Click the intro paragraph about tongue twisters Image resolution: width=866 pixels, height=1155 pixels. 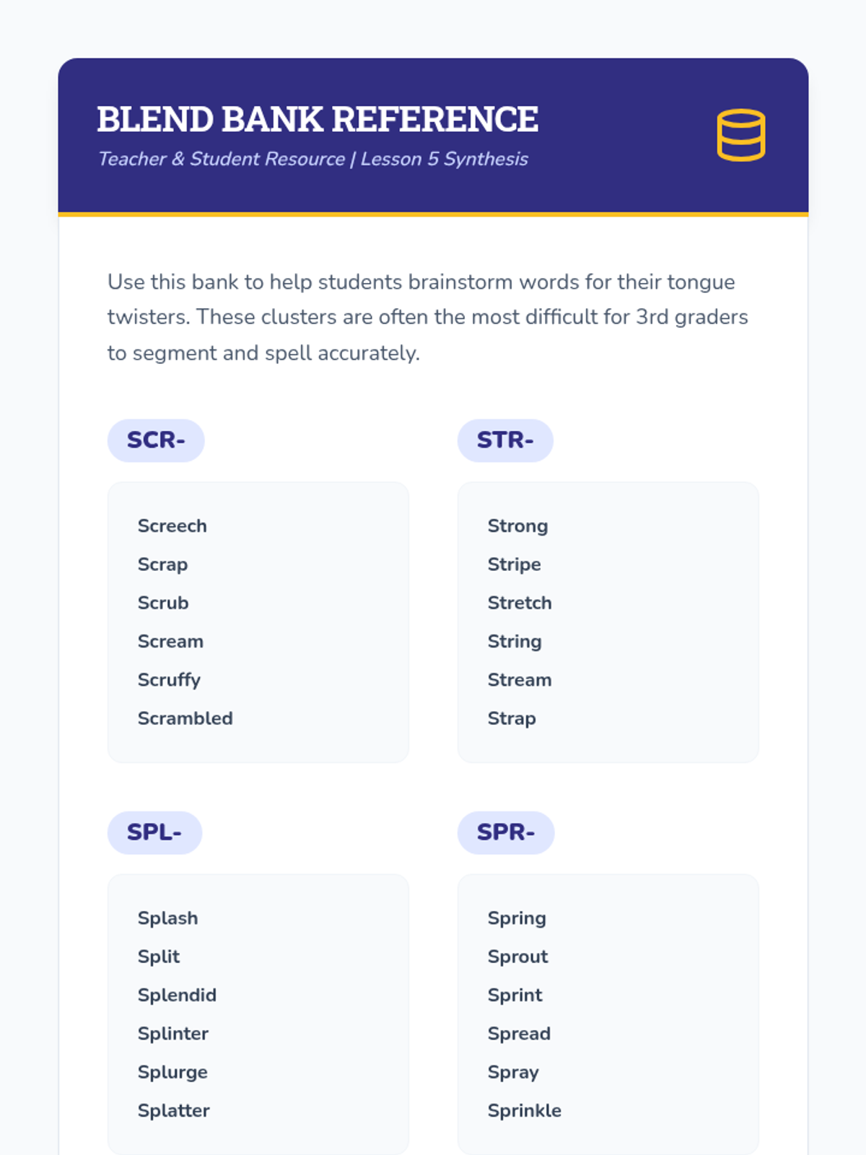click(427, 317)
